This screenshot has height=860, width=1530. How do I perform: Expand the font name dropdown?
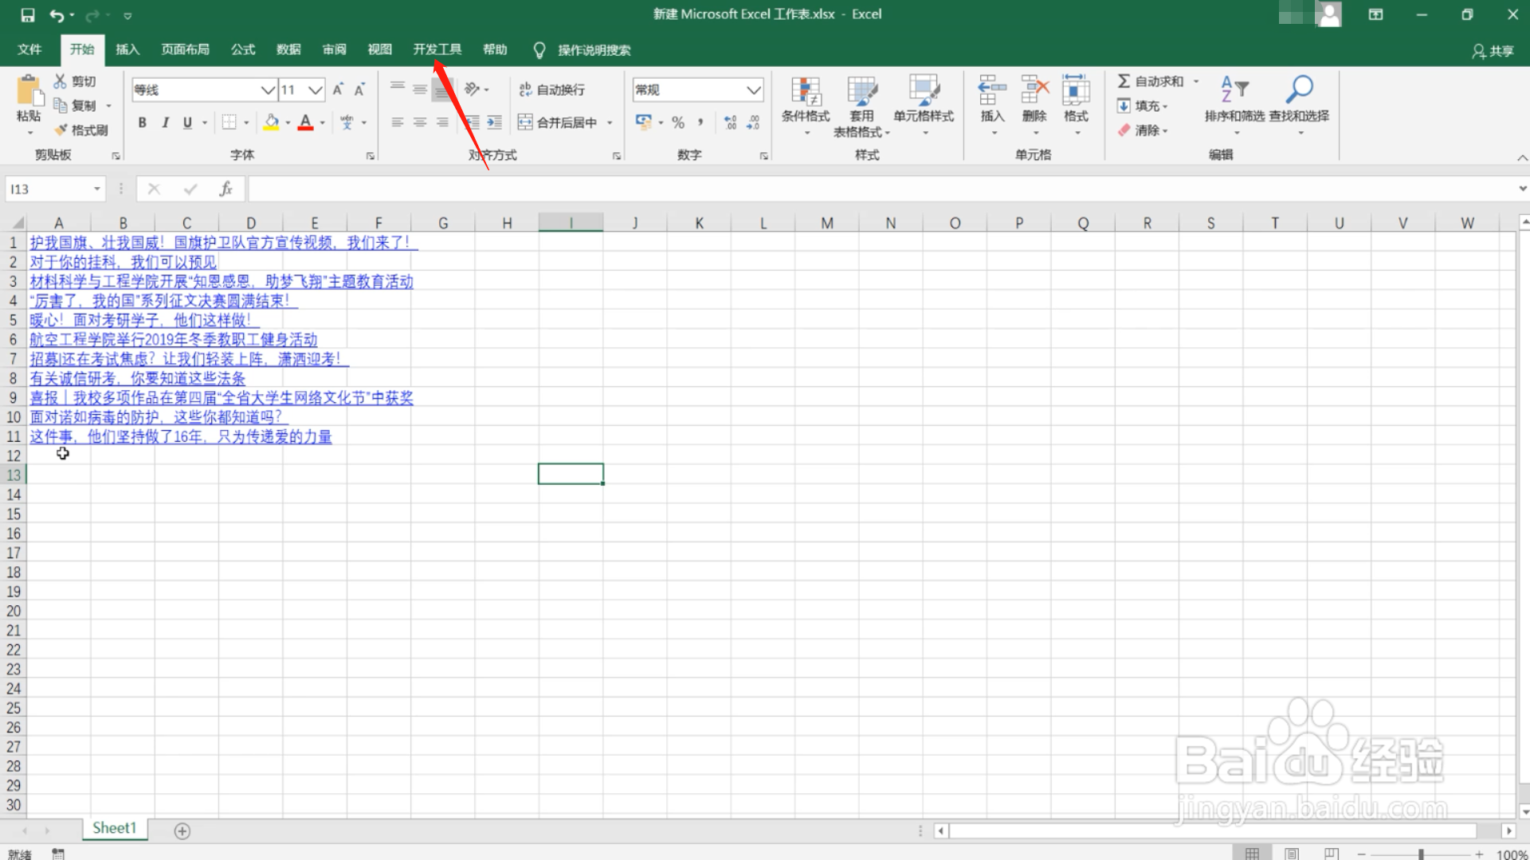pyautogui.click(x=268, y=90)
